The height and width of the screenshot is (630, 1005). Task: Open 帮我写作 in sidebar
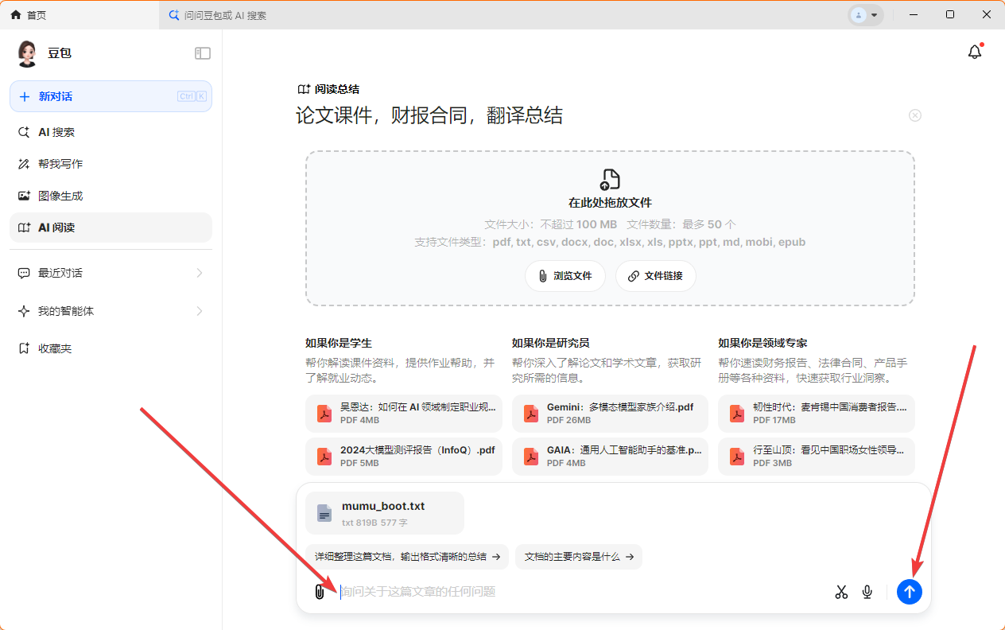pyautogui.click(x=111, y=164)
